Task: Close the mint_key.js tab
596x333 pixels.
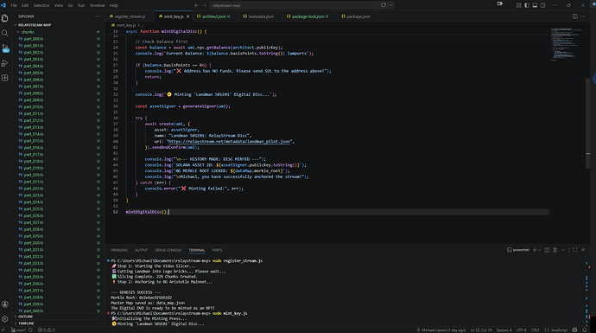Action: tap(187, 16)
